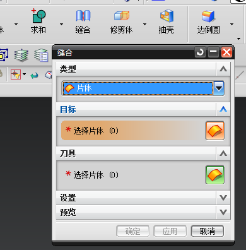
Task: Click the layer settings list icon
Action: (x=41, y=55)
